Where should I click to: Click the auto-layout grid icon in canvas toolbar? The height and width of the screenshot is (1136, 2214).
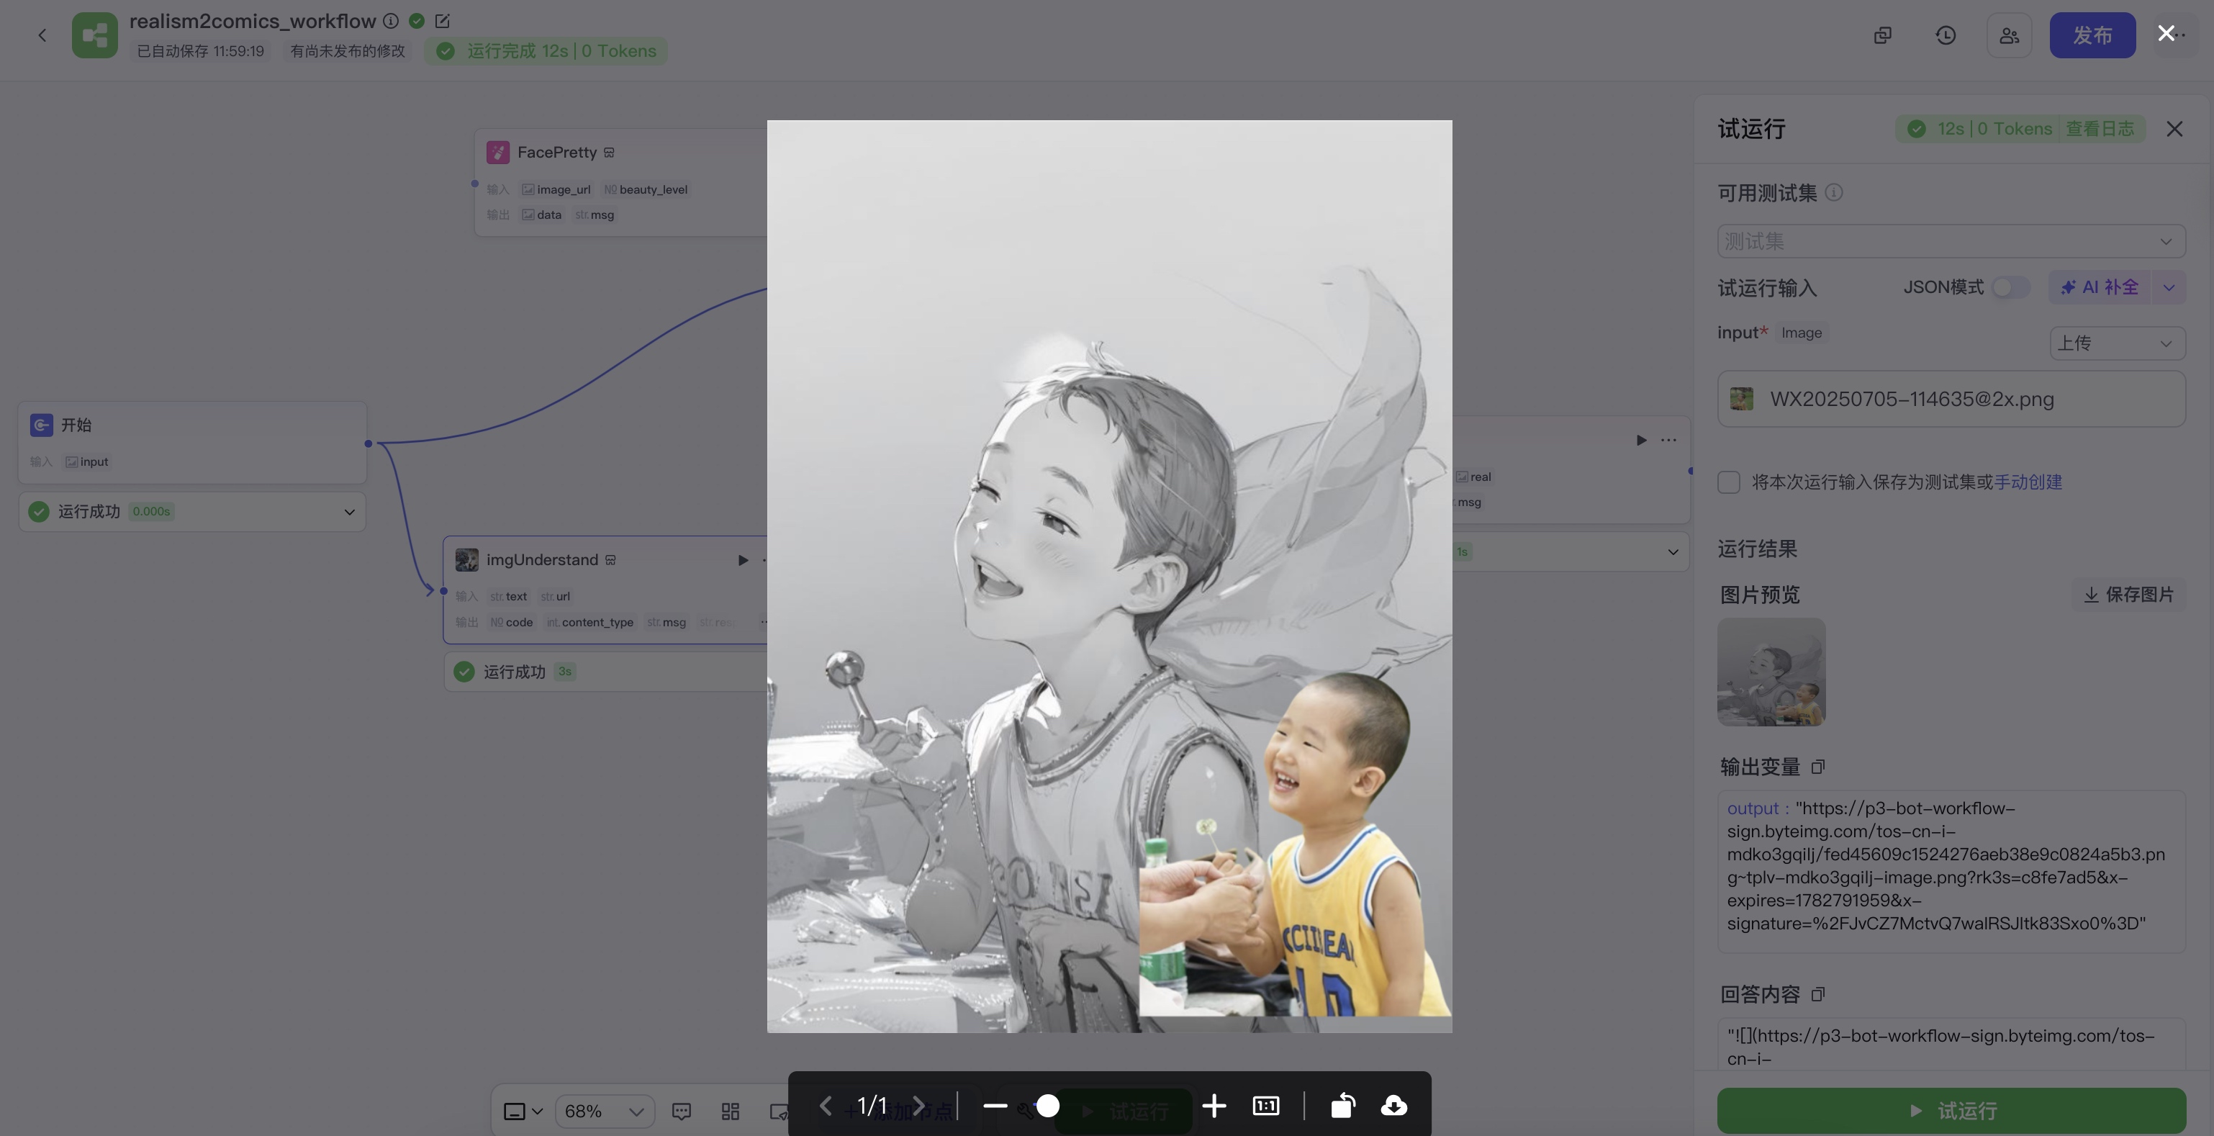[x=731, y=1111]
